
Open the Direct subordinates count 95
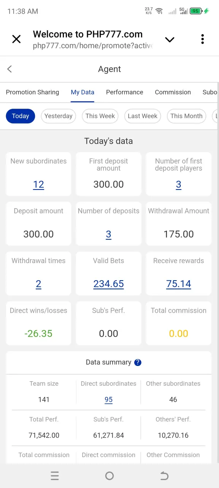click(x=108, y=400)
